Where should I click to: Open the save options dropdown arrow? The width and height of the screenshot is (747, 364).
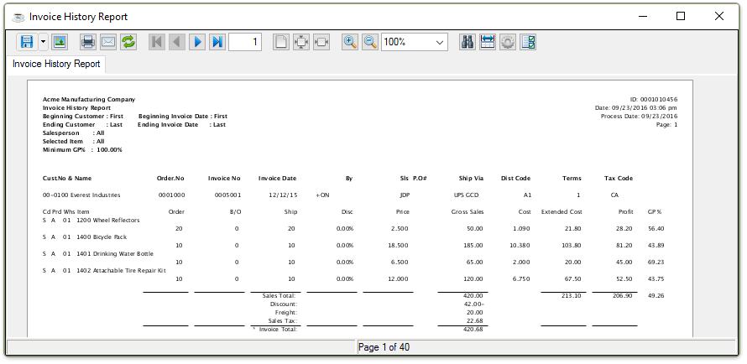43,42
